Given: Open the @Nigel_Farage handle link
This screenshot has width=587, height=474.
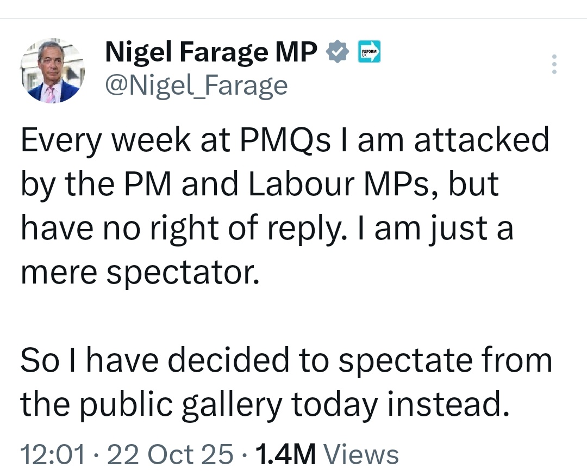Looking at the screenshot, I should (195, 85).
